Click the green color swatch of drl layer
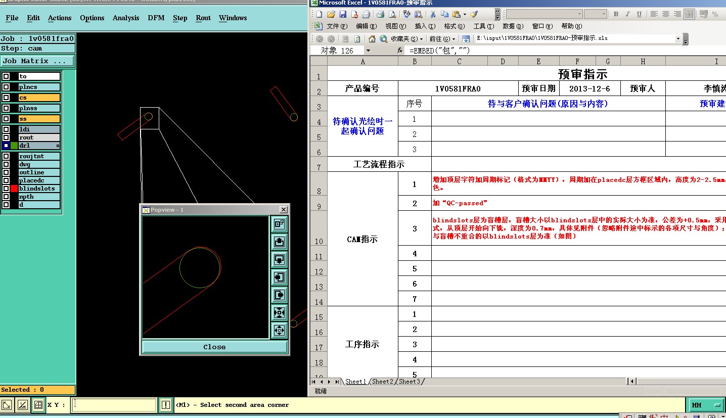Image resolution: width=726 pixels, height=418 pixels. click(14, 146)
